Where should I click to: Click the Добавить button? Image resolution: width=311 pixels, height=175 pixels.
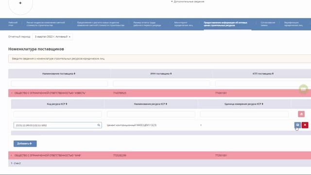(25, 144)
